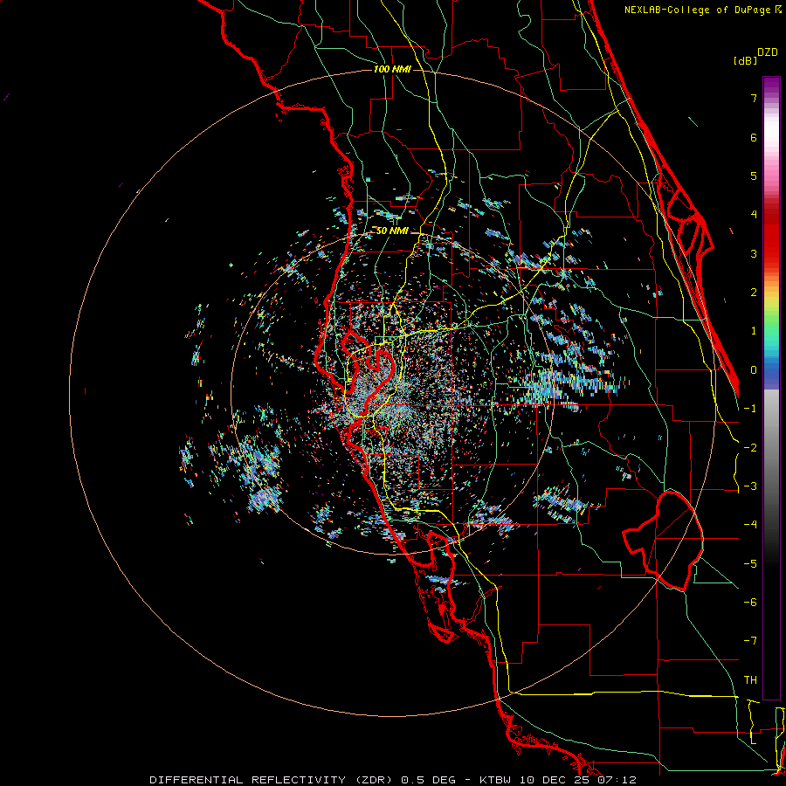Click the 50 NMI range ring label

pos(392,231)
